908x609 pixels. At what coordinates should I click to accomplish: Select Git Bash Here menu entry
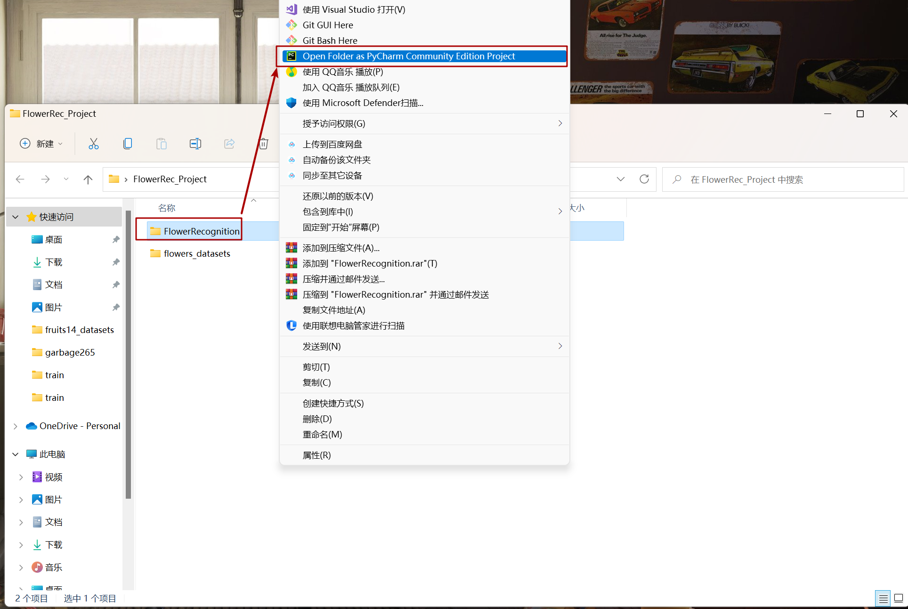[x=330, y=41]
